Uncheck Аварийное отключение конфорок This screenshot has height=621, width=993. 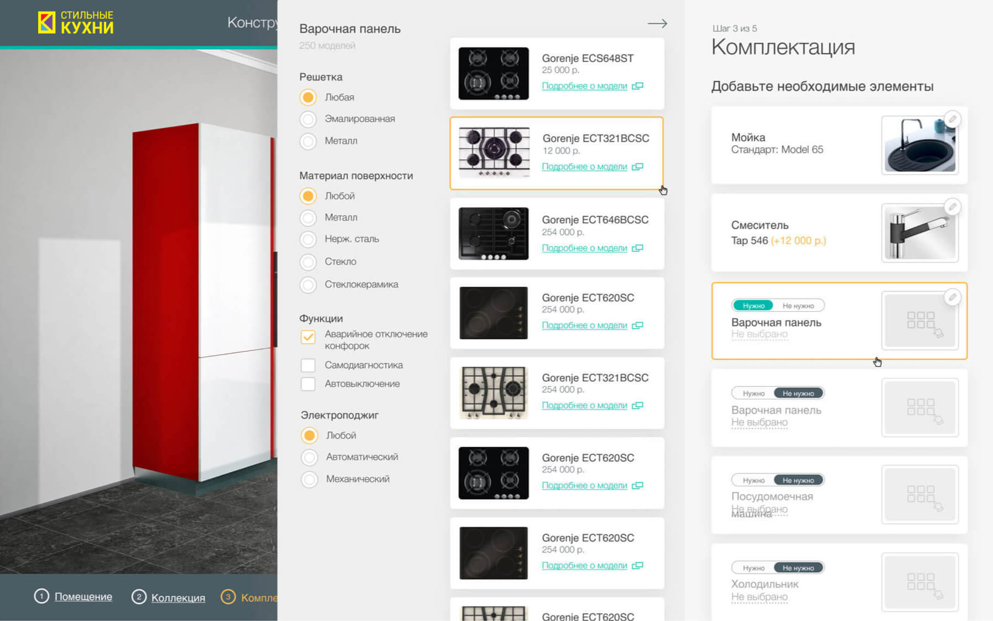pyautogui.click(x=308, y=337)
